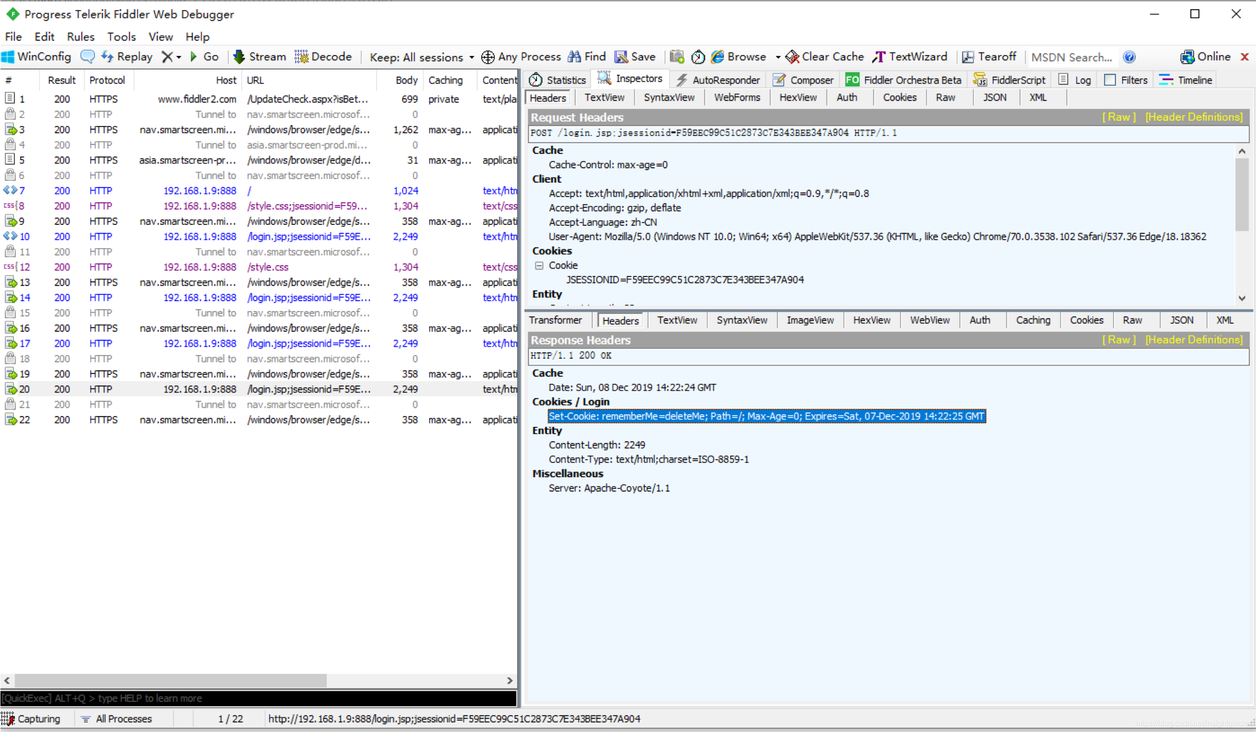
Task: Open the Keep: All sessions dropdown
Action: point(422,57)
